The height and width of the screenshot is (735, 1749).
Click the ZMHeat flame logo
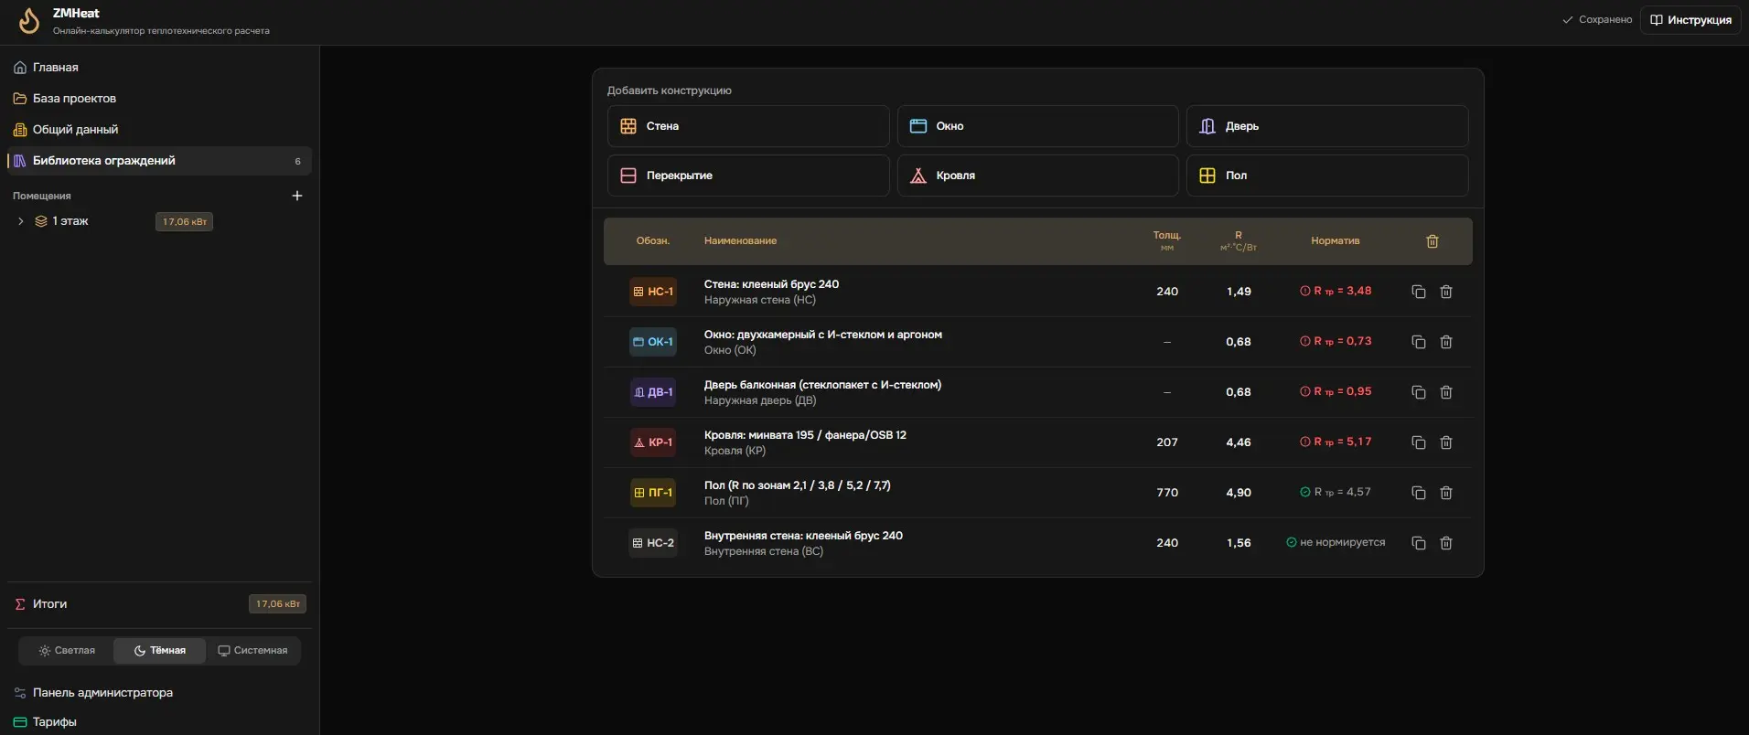pos(29,21)
